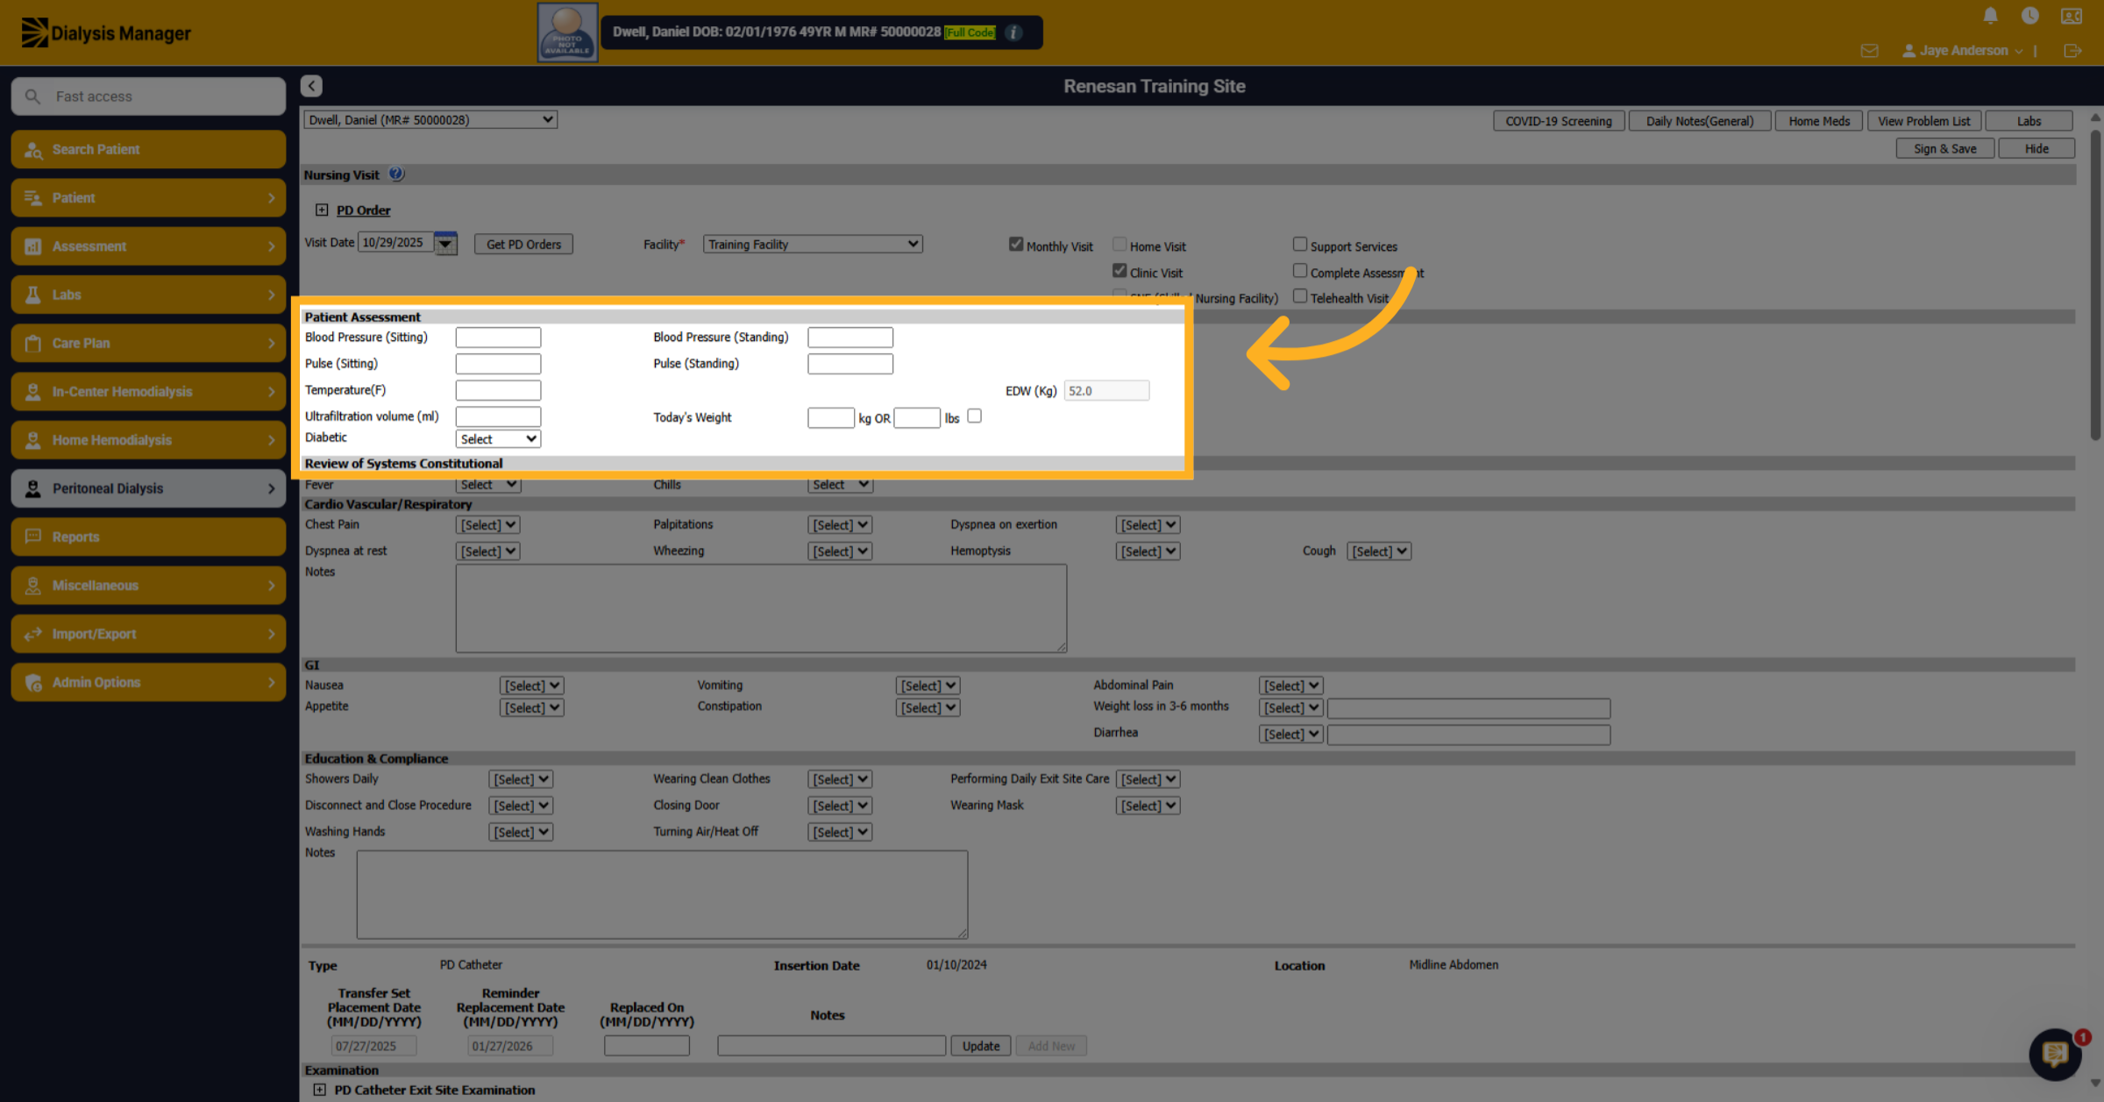Uncheck the Monthly Visit checkbox

click(x=1015, y=245)
